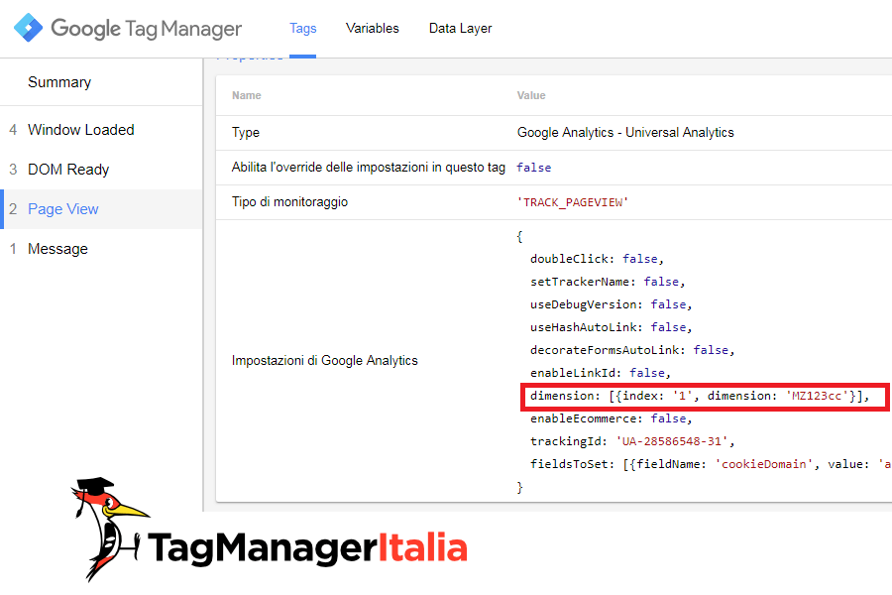Click the dimension index 'MZ123cc' line
Image resolution: width=892 pixels, height=595 pixels.
[700, 396]
